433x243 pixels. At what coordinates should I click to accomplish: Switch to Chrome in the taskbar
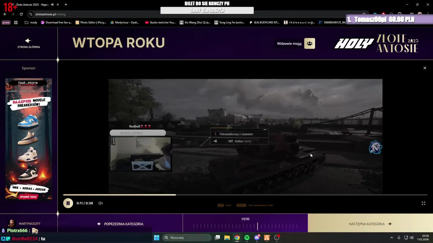coord(237,238)
